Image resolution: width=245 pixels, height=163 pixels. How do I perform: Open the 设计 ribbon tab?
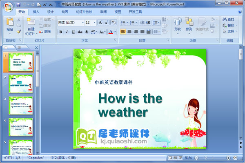51,12
